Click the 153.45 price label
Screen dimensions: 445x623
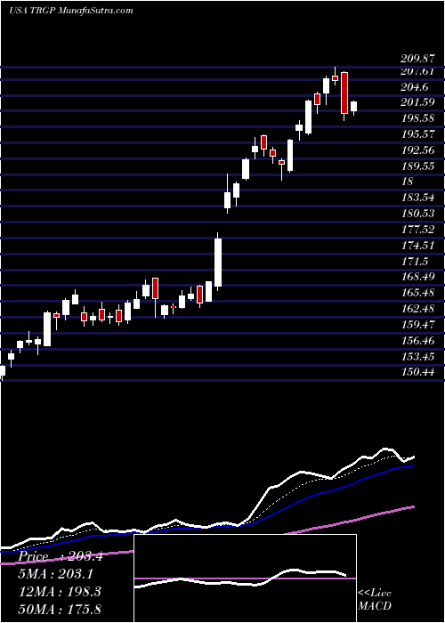pyautogui.click(x=418, y=356)
